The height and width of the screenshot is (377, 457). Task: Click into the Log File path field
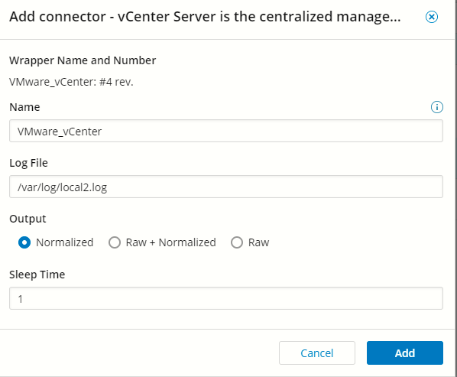[x=226, y=187]
